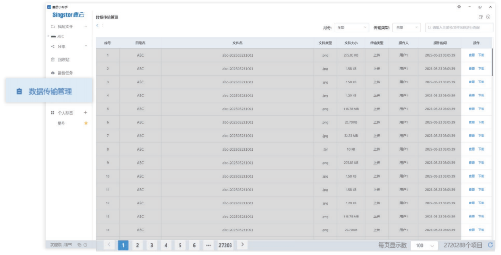This screenshot has width=501, height=255.
Task: Select the .tar file type cell
Action: 325,149
